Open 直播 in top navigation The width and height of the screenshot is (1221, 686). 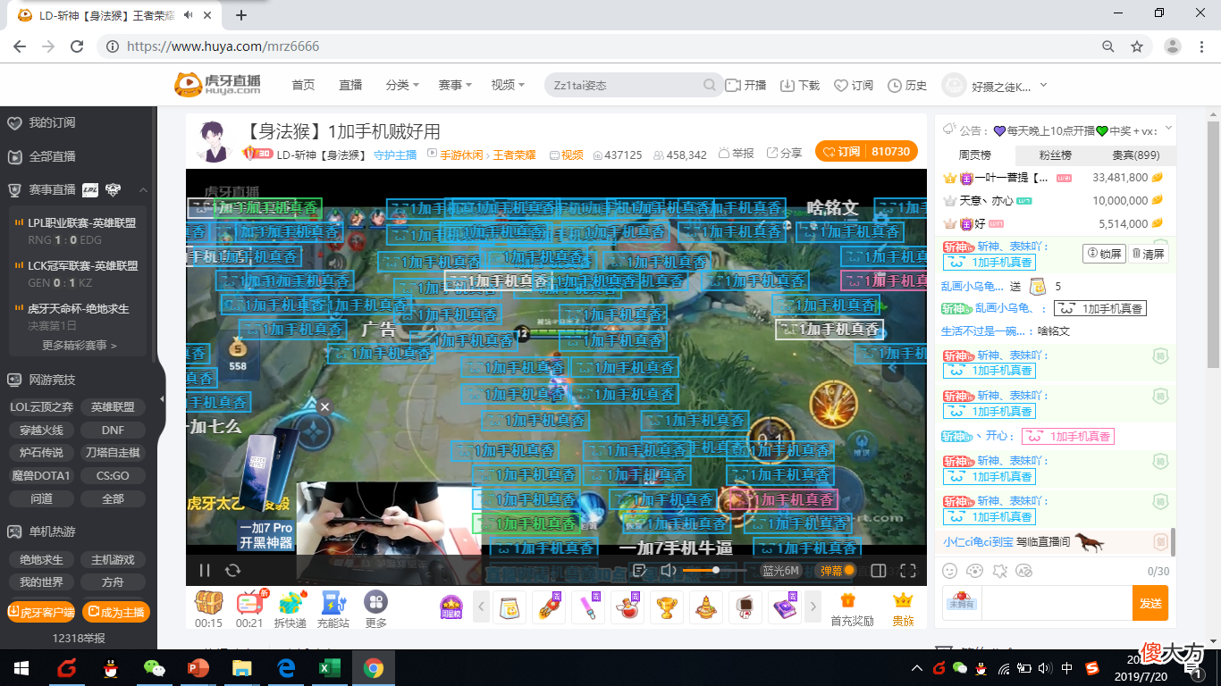[x=350, y=85]
